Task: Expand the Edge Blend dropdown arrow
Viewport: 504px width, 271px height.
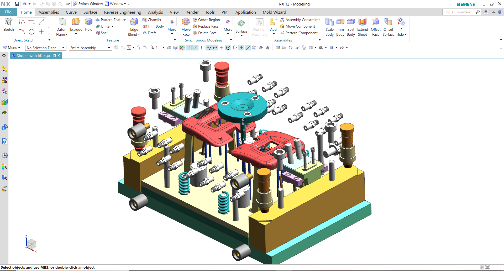Action: (139, 34)
